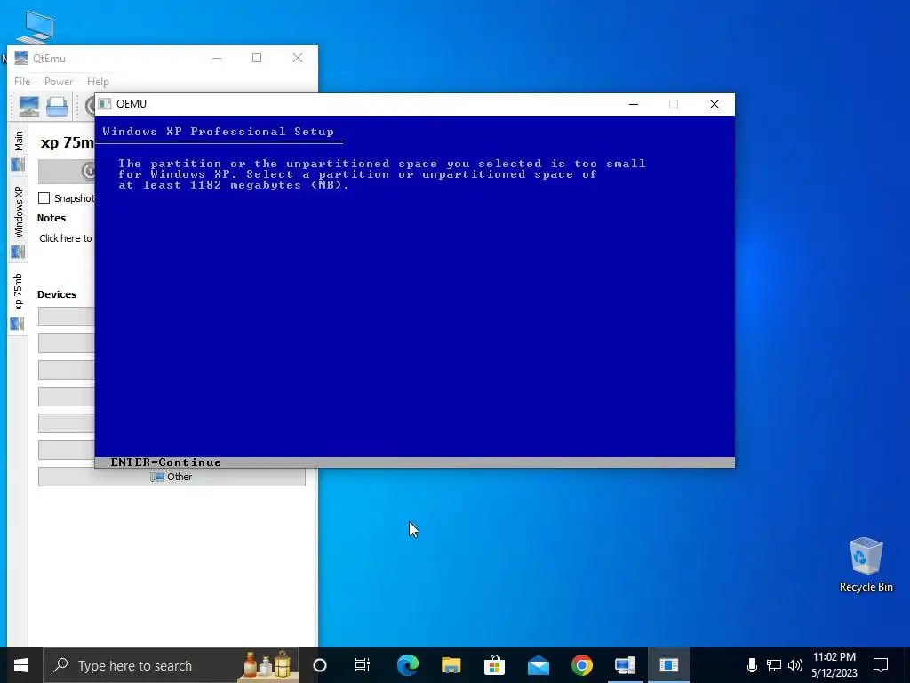
Task: Select the Recycle Bin desktop icon
Action: coord(866,565)
